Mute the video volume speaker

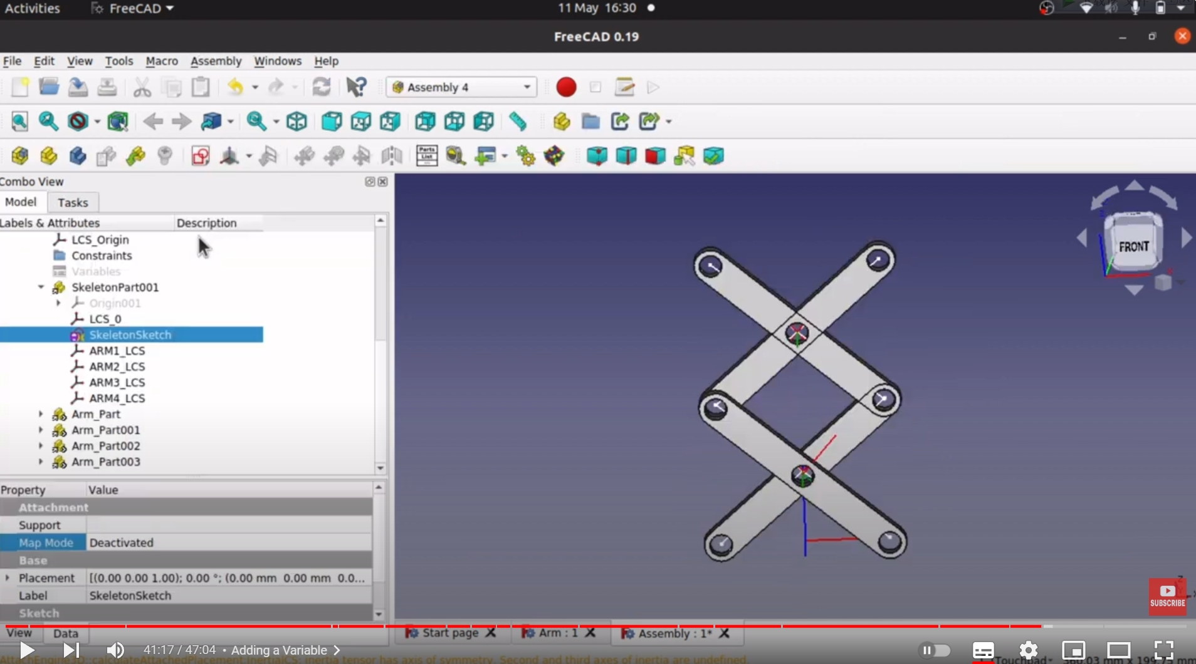point(115,650)
